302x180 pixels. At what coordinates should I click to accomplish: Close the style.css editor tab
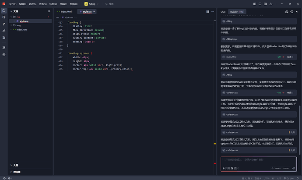tap(94, 12)
